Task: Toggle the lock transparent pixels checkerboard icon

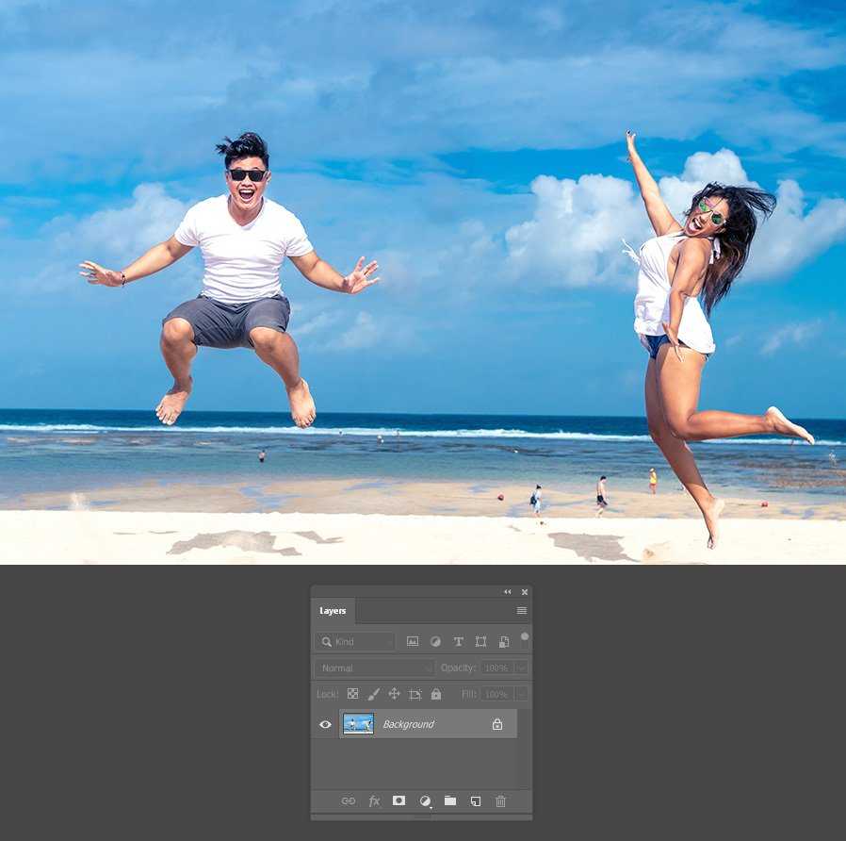Action: click(352, 694)
